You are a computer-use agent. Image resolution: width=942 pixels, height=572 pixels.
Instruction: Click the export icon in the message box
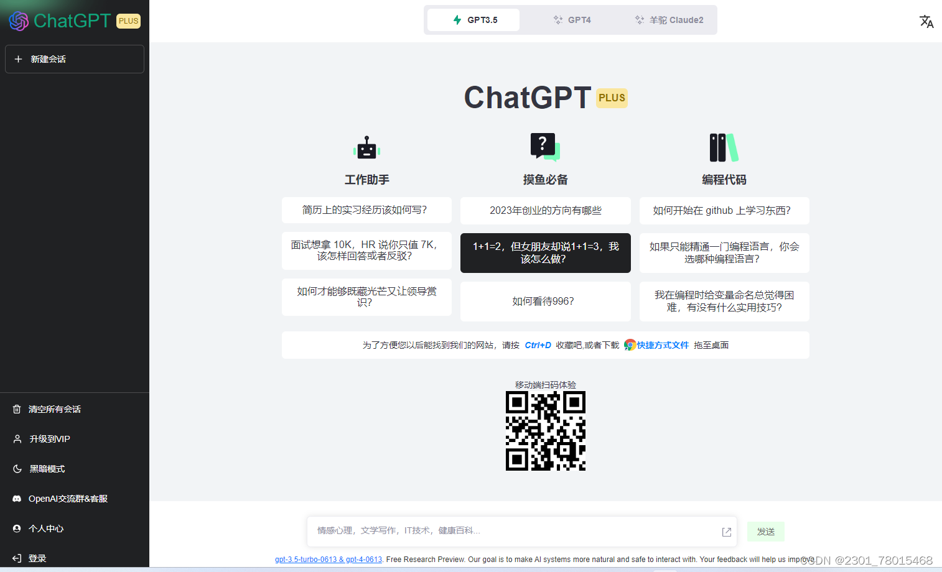[726, 532]
